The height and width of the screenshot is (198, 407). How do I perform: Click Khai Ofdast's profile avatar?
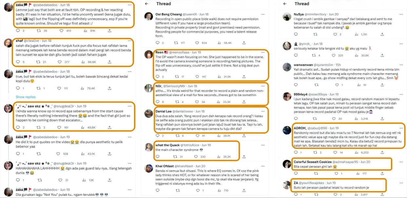(x=149, y=169)
